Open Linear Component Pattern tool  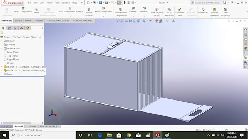coord(70,10)
